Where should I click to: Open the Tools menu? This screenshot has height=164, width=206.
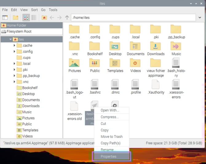click(x=53, y=10)
